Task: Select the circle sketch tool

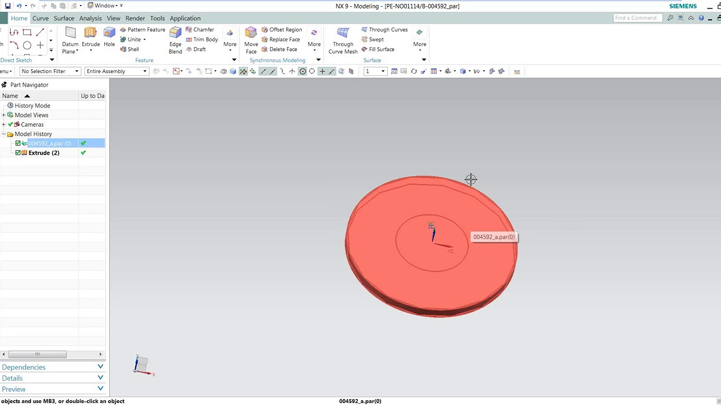Action: (27, 46)
